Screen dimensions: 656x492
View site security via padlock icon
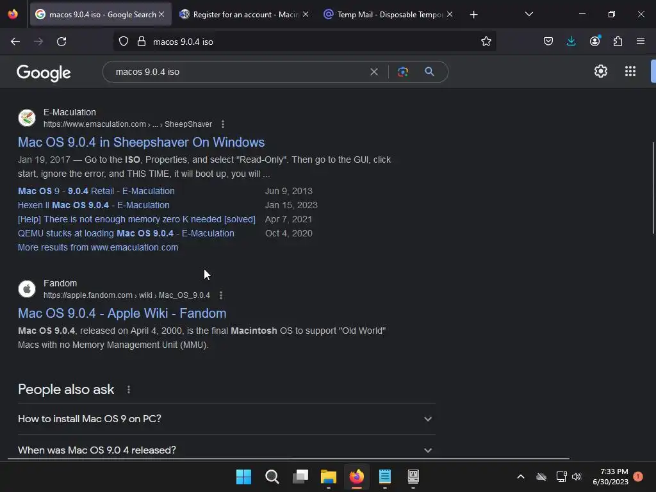tap(142, 42)
